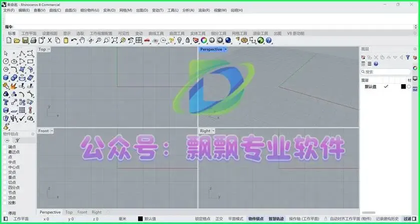Viewport: 420px width, 224px height.
Task: Click the light bulb Hide objects icon
Action: pos(180,41)
